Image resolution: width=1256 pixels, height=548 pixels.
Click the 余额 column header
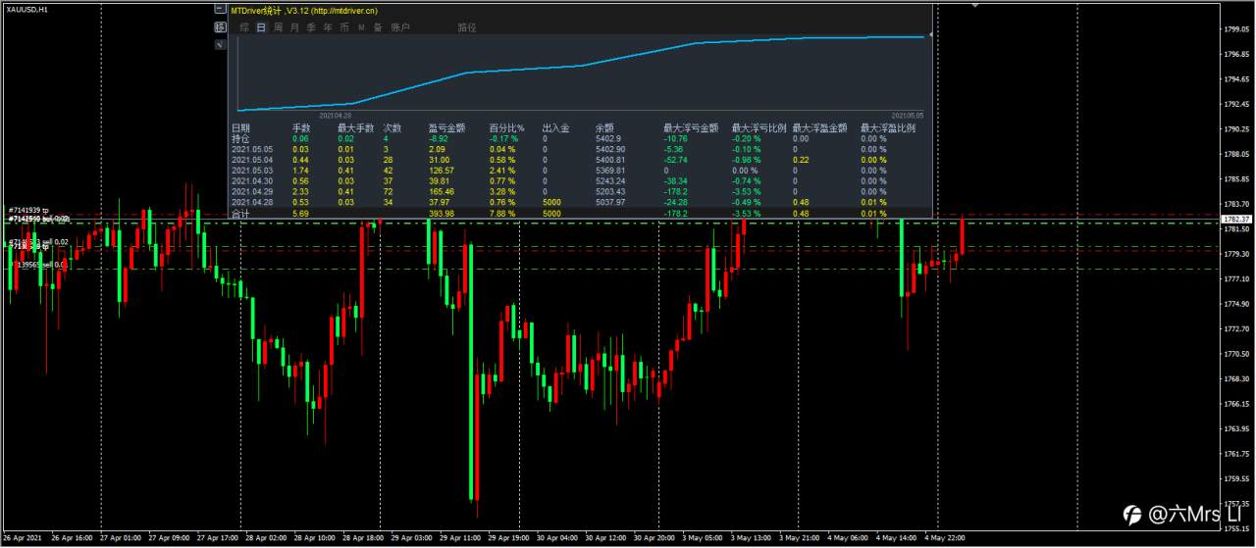pyautogui.click(x=604, y=127)
